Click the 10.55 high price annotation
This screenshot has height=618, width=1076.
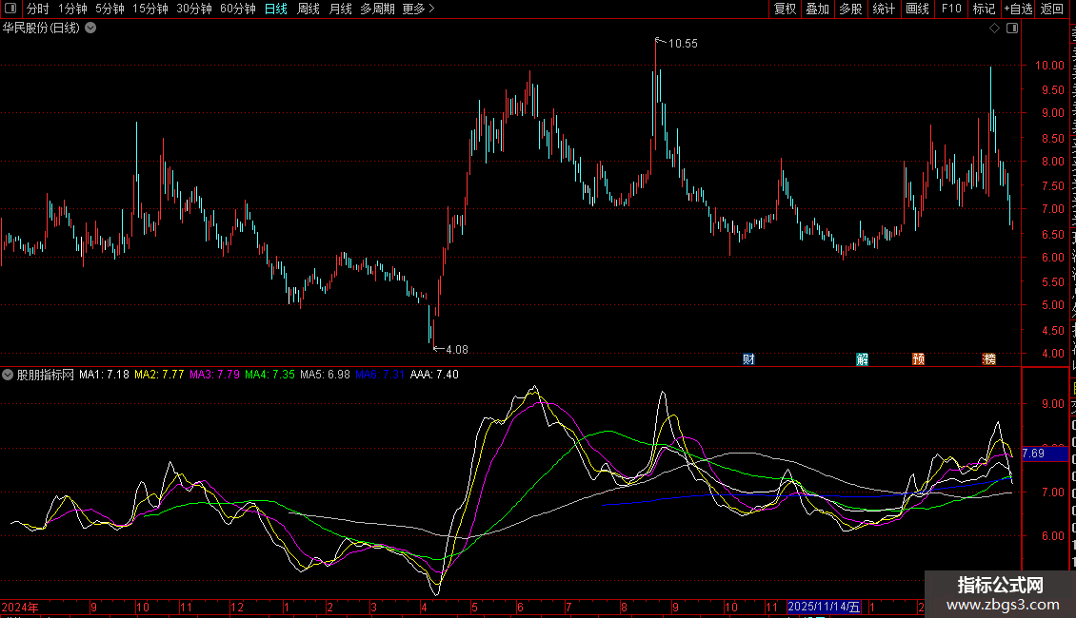[683, 44]
